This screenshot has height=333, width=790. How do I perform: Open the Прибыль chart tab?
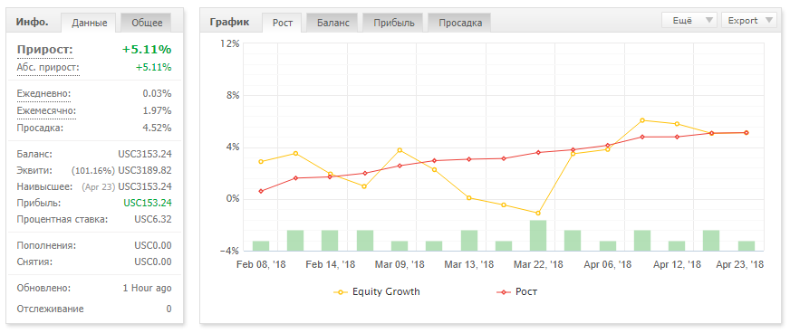tap(394, 23)
